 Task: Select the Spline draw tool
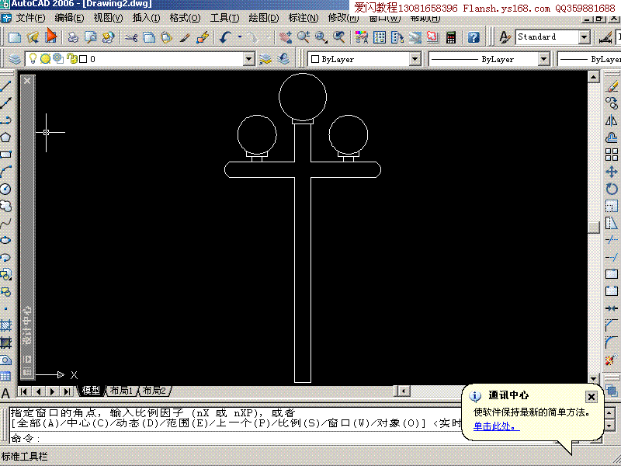point(5,223)
